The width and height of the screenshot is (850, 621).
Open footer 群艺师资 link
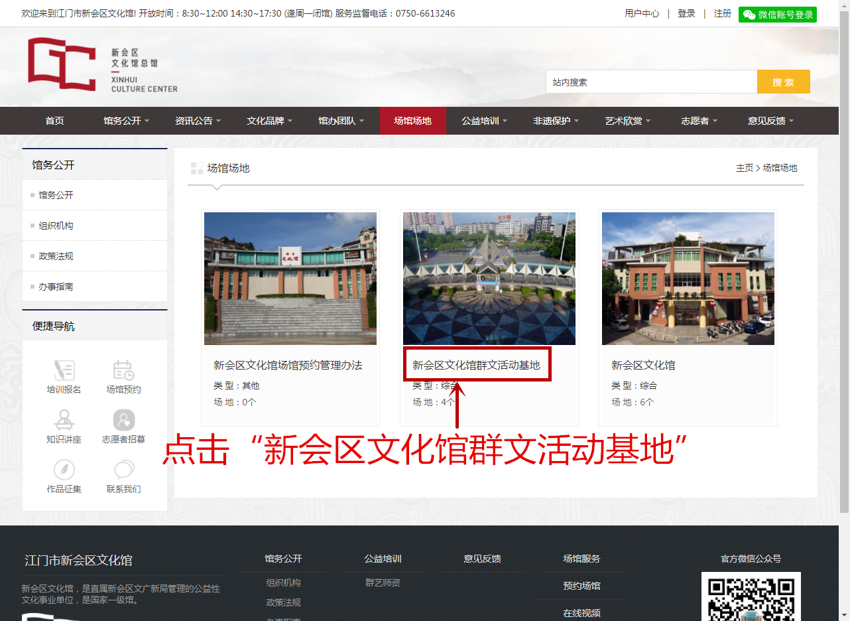click(x=383, y=583)
